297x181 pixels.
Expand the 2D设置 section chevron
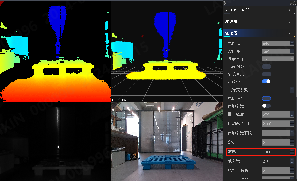(x=290, y=22)
